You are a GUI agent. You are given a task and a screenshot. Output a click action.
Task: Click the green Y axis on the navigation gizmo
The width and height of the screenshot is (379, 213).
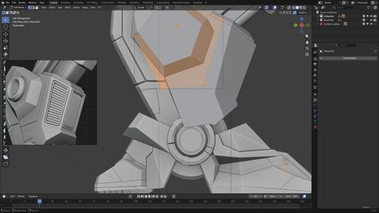pos(296,25)
